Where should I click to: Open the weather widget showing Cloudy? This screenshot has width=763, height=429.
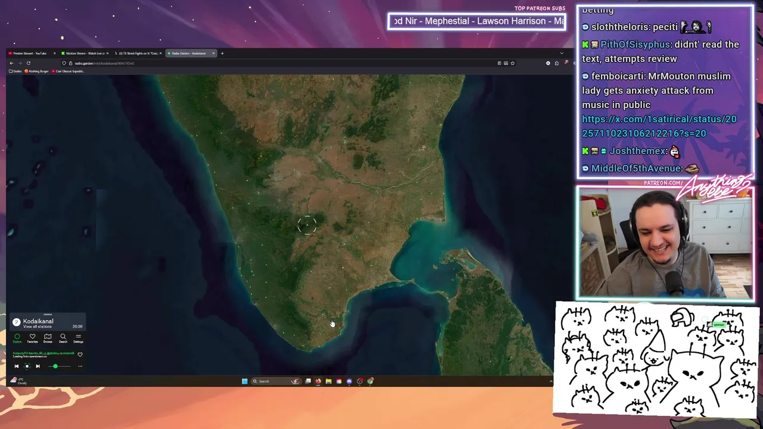pyautogui.click(x=18, y=381)
